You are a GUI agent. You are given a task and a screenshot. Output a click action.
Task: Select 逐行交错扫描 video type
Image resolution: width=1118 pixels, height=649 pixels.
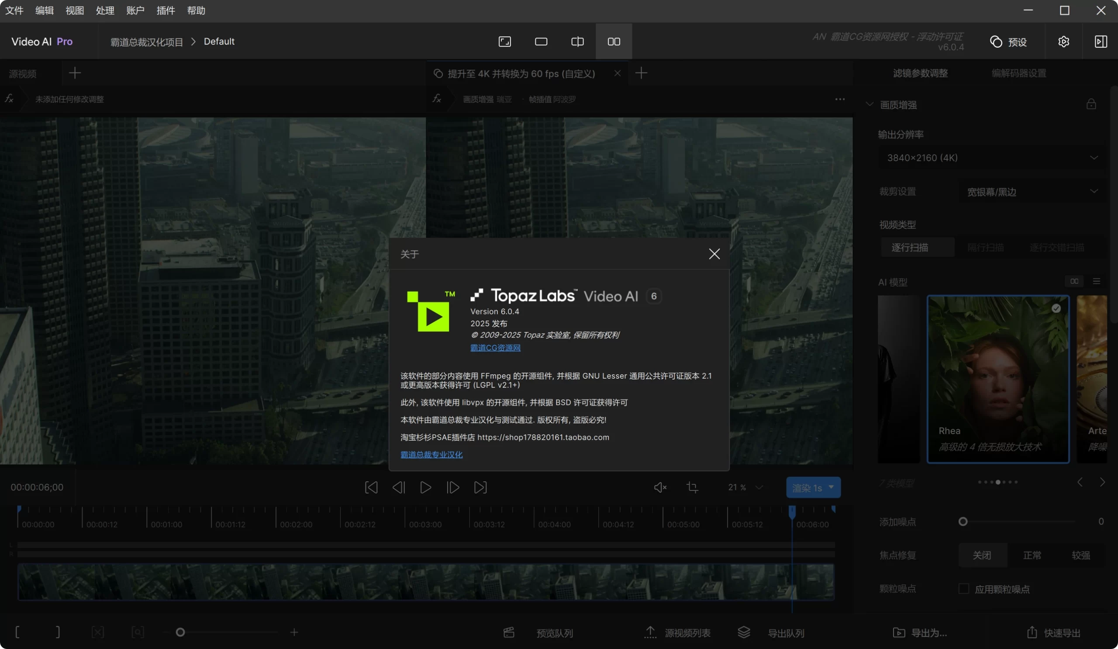1057,247
